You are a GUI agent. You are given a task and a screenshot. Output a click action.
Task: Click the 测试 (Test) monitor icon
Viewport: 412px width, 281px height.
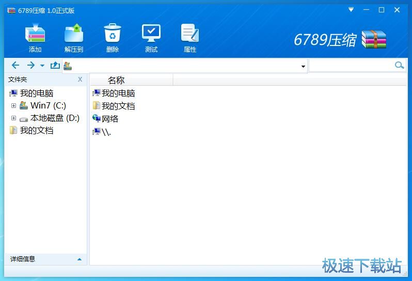click(x=151, y=38)
